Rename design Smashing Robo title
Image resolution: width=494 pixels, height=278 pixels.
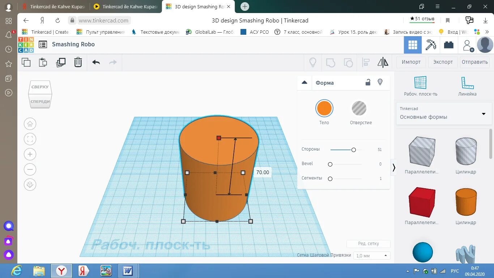click(x=73, y=44)
